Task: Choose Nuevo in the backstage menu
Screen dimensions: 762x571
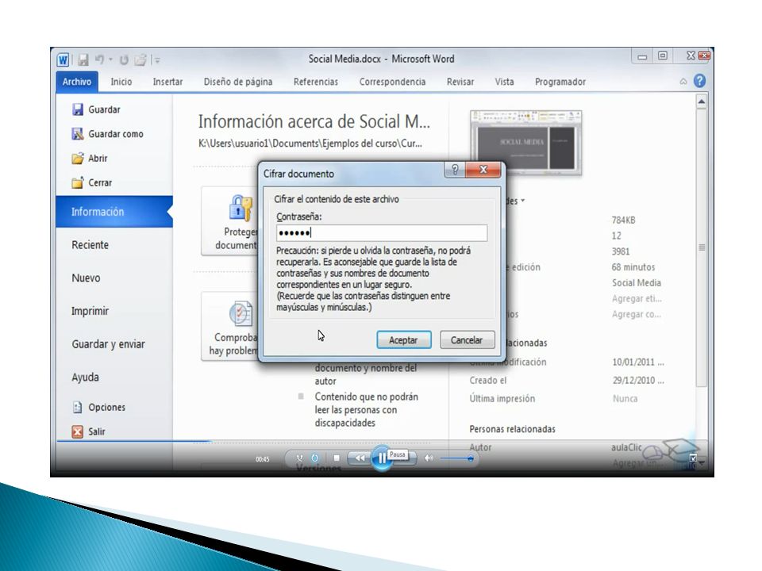Action: click(x=86, y=278)
